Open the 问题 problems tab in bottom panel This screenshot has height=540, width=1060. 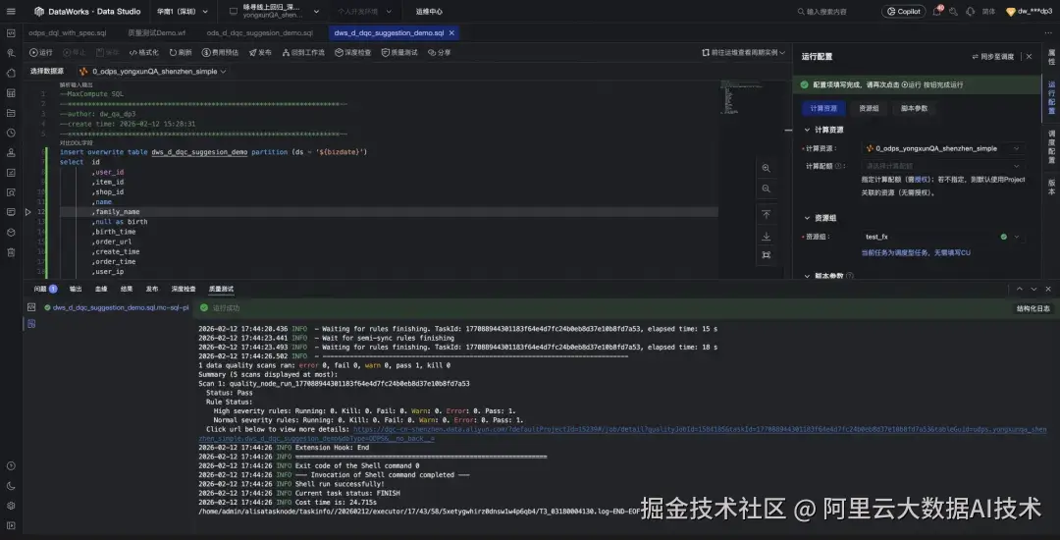[45, 289]
